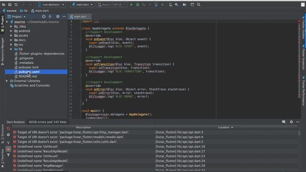The height and width of the screenshot is (172, 306).
Task: Expand the android folder arrow
Action: (x=11, y=31)
